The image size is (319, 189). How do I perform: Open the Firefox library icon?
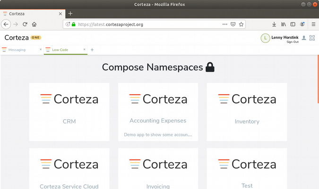284,24
